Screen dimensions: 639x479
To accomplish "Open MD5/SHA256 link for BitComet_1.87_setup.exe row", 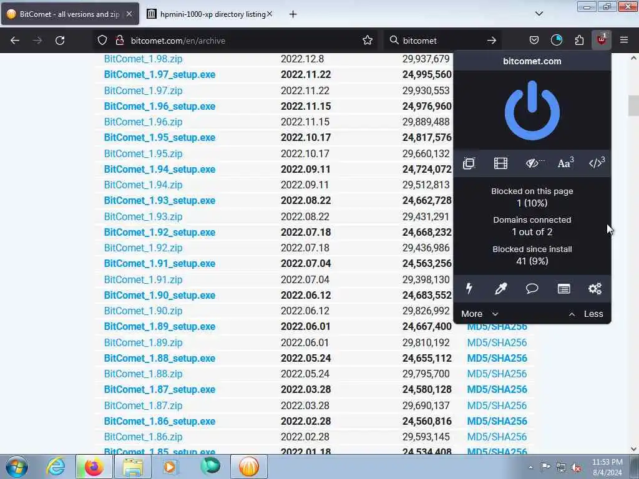I will pos(497,389).
